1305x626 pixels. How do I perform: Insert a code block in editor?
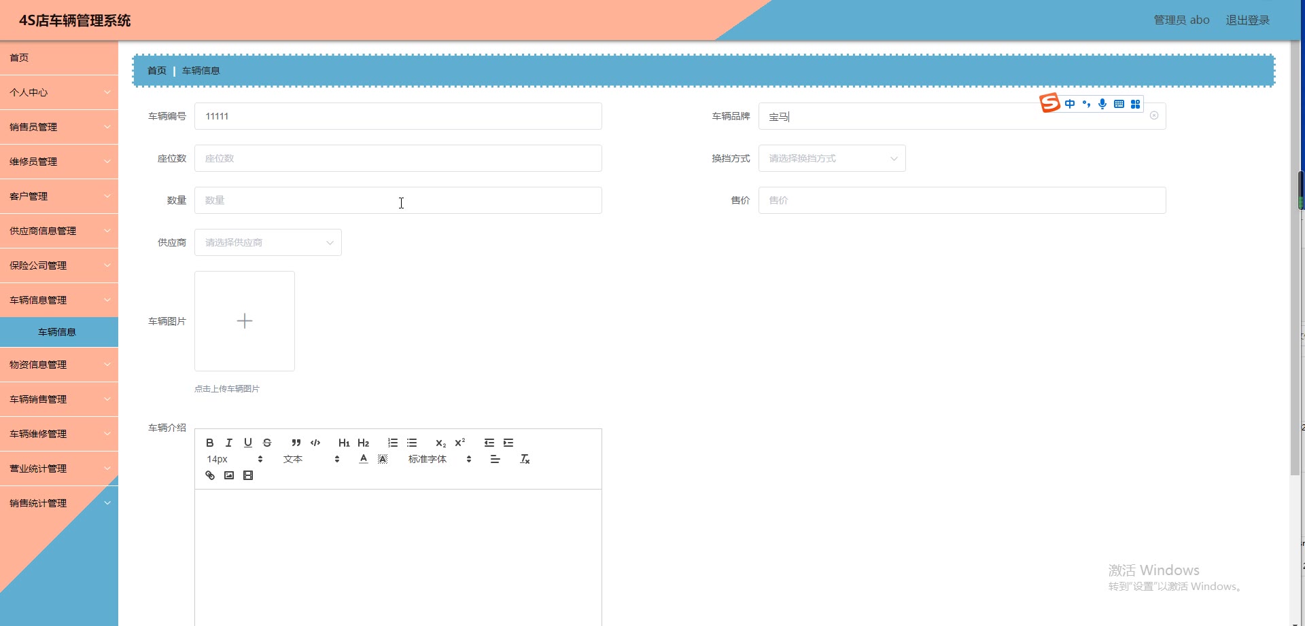(315, 443)
